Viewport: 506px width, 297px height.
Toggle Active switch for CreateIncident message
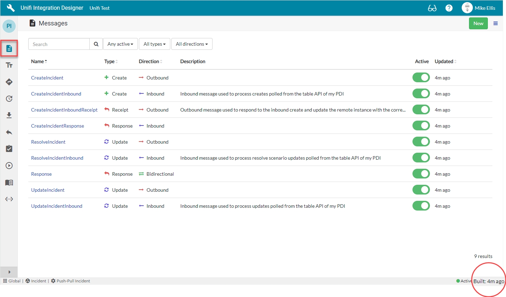coord(421,78)
